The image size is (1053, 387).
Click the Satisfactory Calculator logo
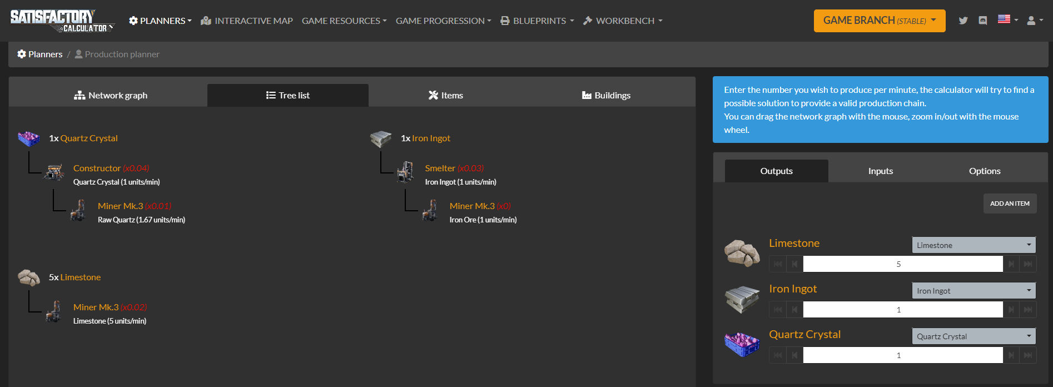click(62, 21)
